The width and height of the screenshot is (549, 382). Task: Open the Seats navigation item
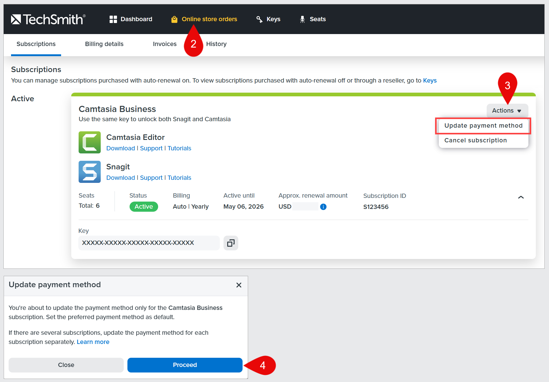313,19
